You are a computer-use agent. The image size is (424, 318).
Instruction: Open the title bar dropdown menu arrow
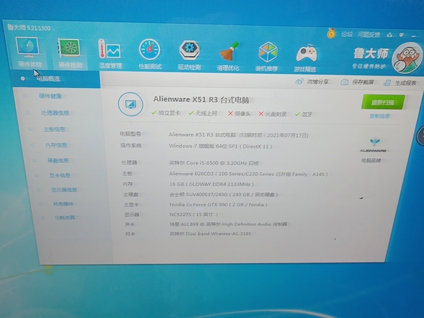401,35
